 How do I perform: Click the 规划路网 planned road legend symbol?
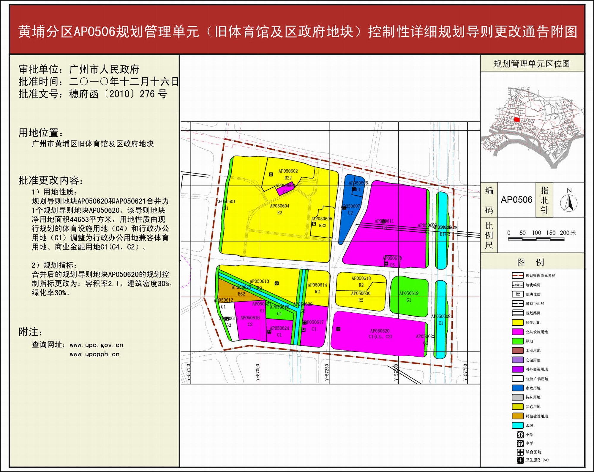click(517, 313)
